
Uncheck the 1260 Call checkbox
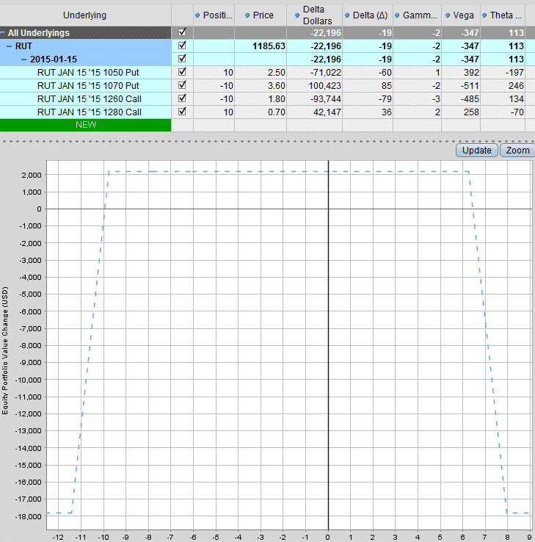(182, 98)
